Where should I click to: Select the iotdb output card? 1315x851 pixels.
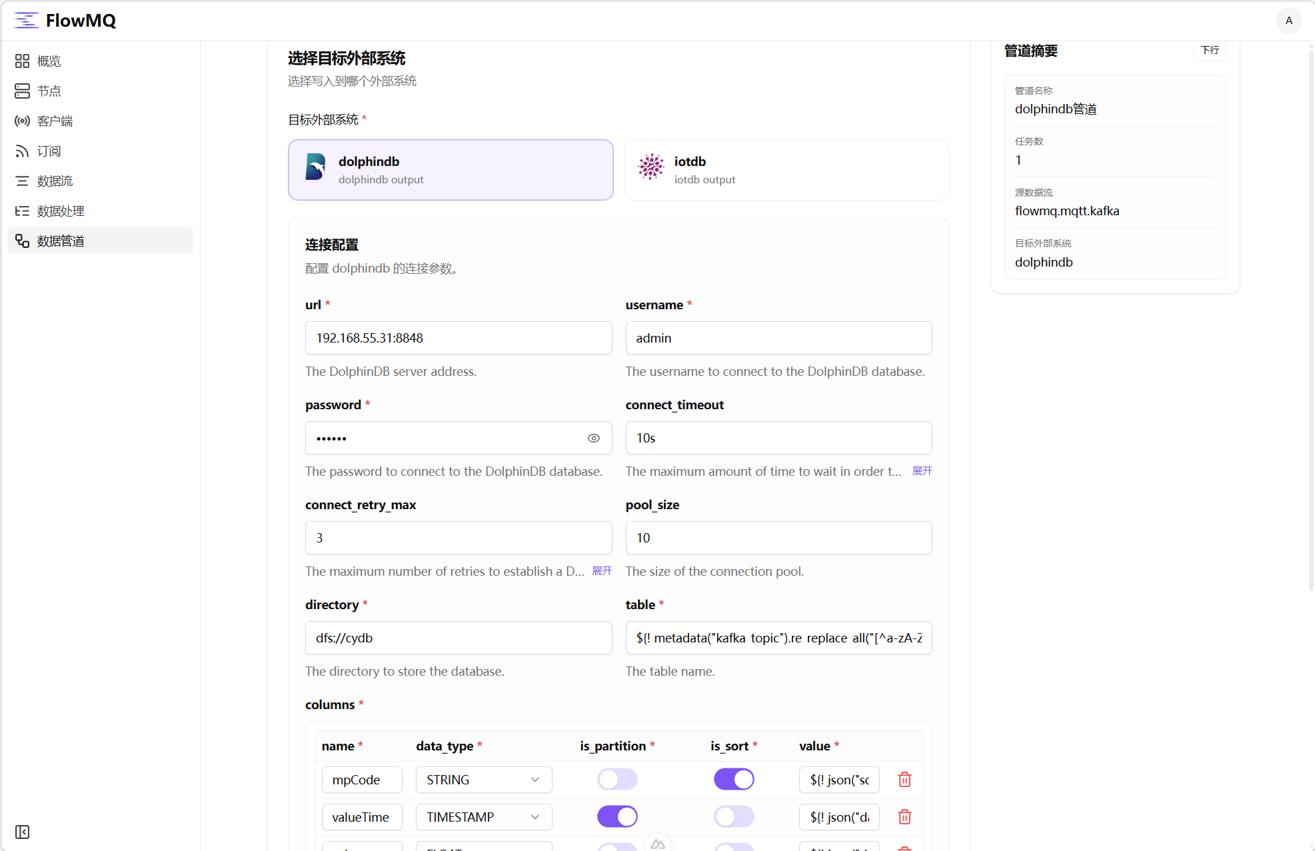[786, 170]
